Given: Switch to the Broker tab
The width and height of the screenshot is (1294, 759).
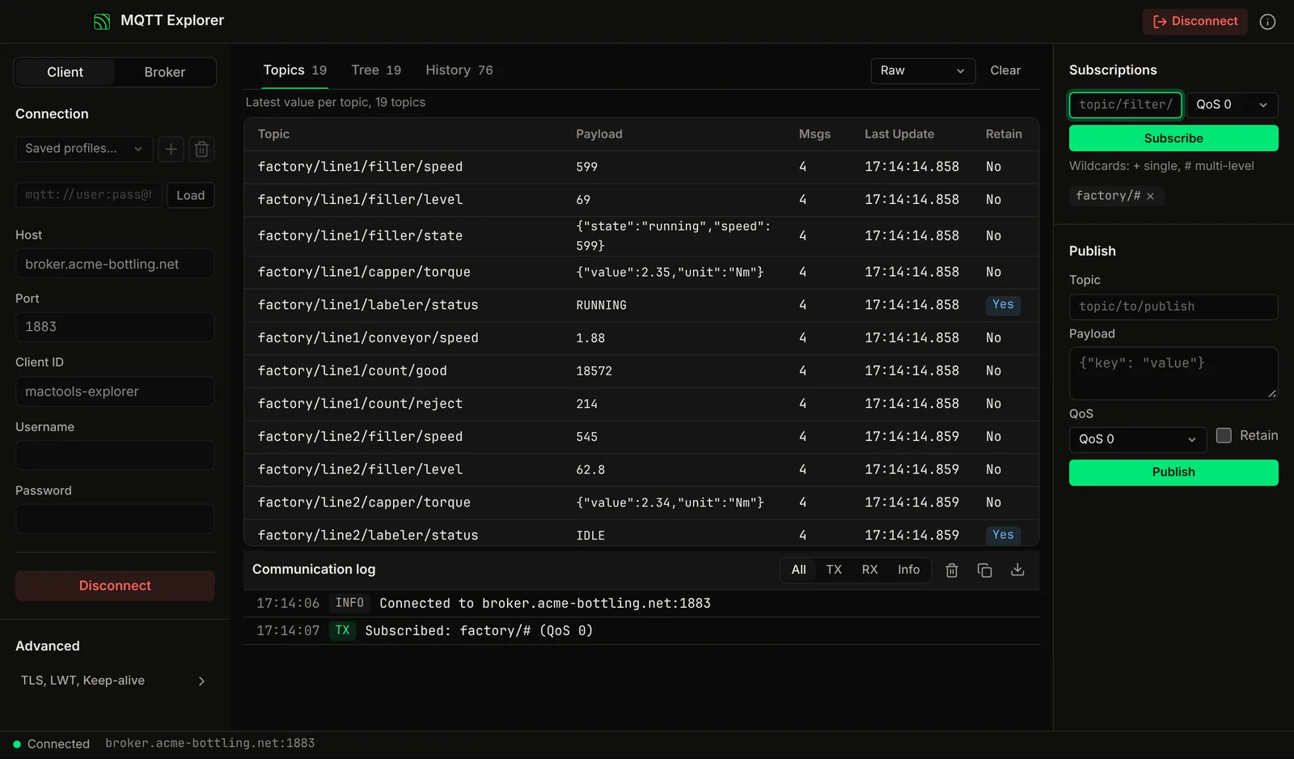Looking at the screenshot, I should click(165, 72).
